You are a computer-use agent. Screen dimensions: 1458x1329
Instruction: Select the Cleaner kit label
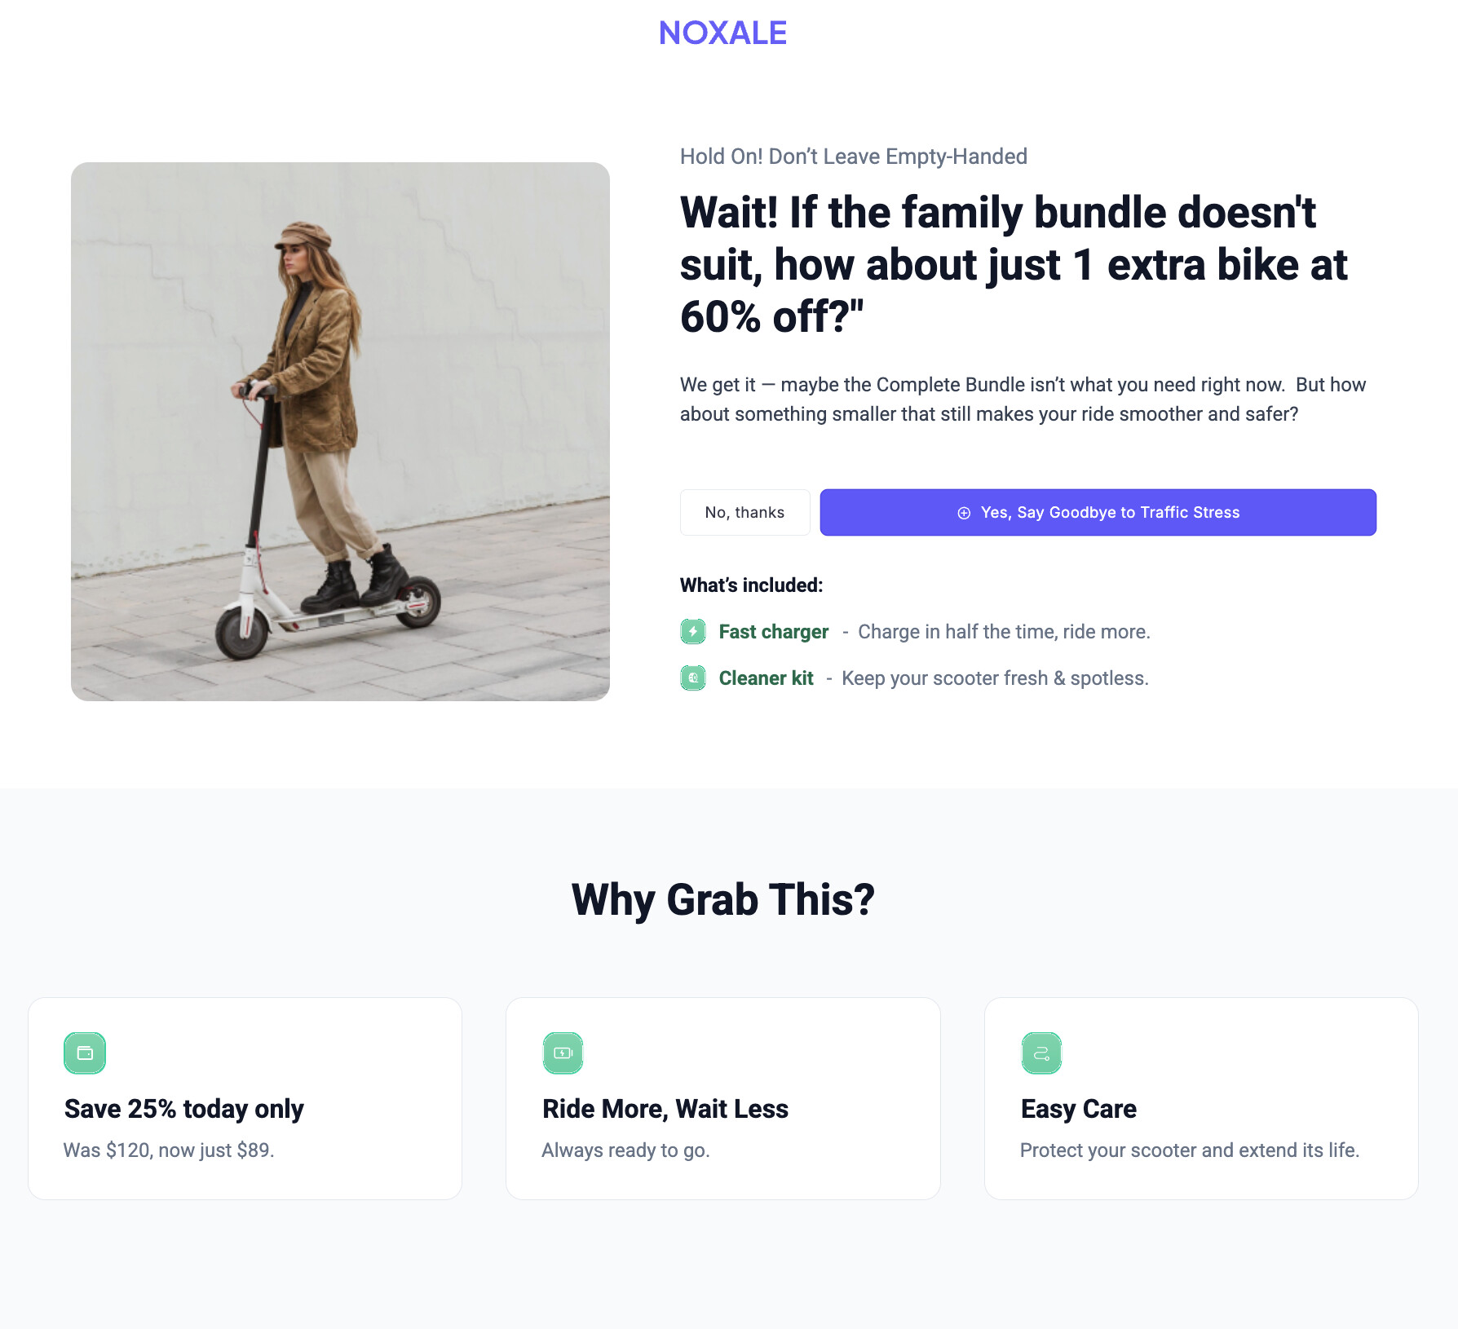coord(766,678)
